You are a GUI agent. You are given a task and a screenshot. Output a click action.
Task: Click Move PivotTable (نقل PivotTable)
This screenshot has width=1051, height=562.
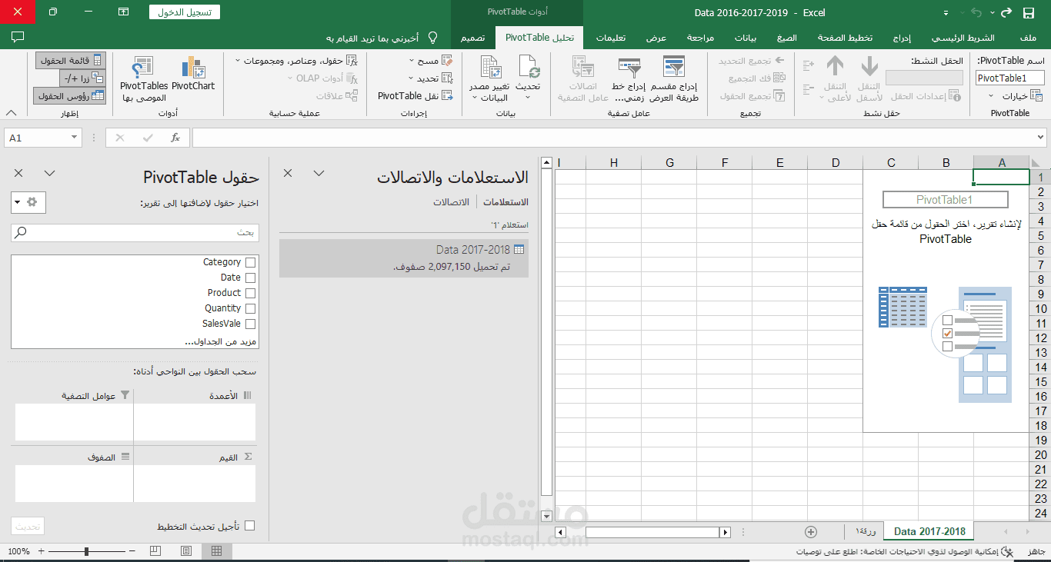415,96
